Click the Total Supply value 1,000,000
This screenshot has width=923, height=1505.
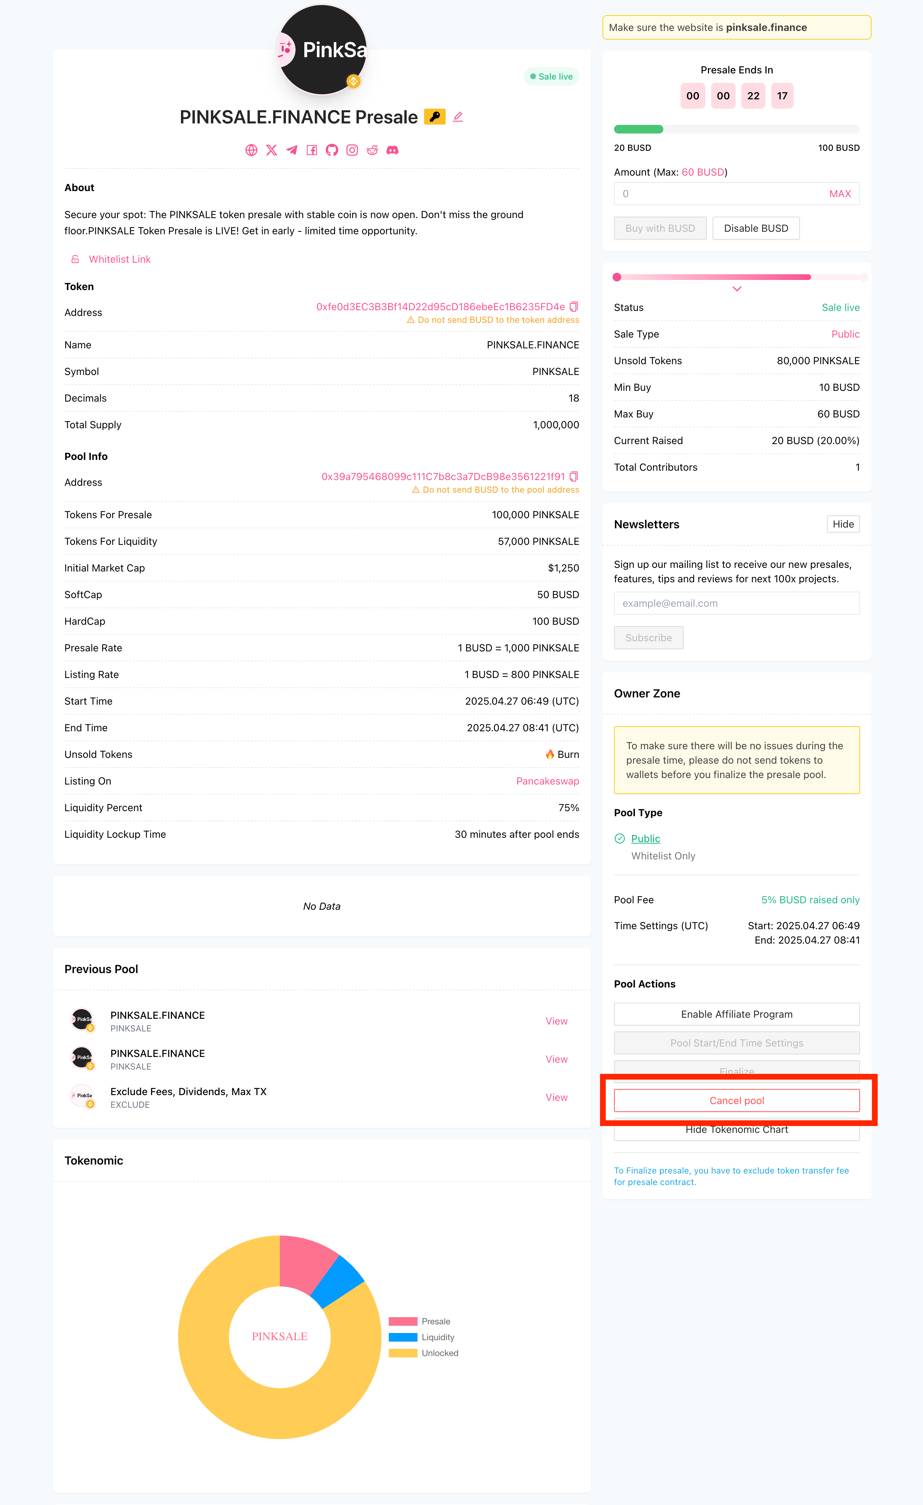point(555,425)
